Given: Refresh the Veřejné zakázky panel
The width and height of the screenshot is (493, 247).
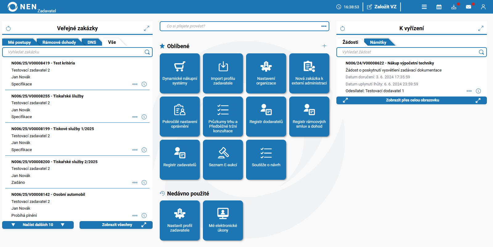Looking at the screenshot, I should click(x=8, y=29).
